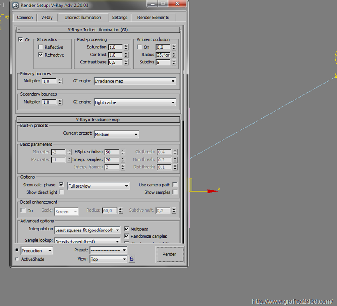Click the Interp. samples spinner arrows

click(123, 160)
